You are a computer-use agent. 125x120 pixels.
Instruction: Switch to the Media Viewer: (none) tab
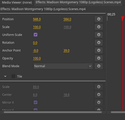[17, 3]
